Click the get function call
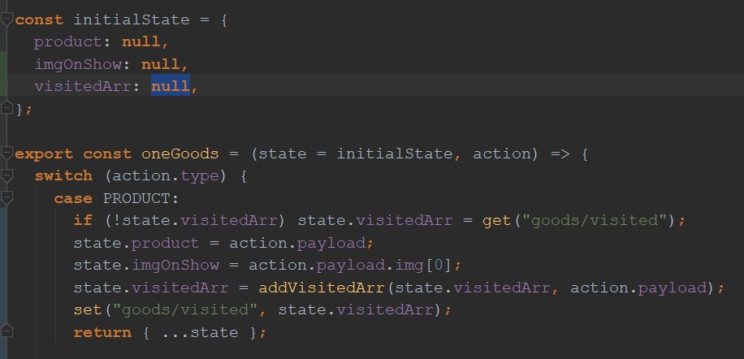Viewport: 744px width, 359px height. pos(497,221)
